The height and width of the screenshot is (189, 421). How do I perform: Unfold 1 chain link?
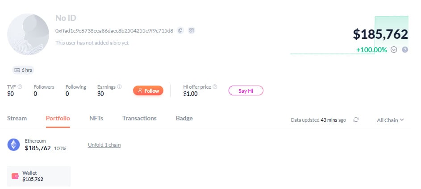[x=104, y=145]
